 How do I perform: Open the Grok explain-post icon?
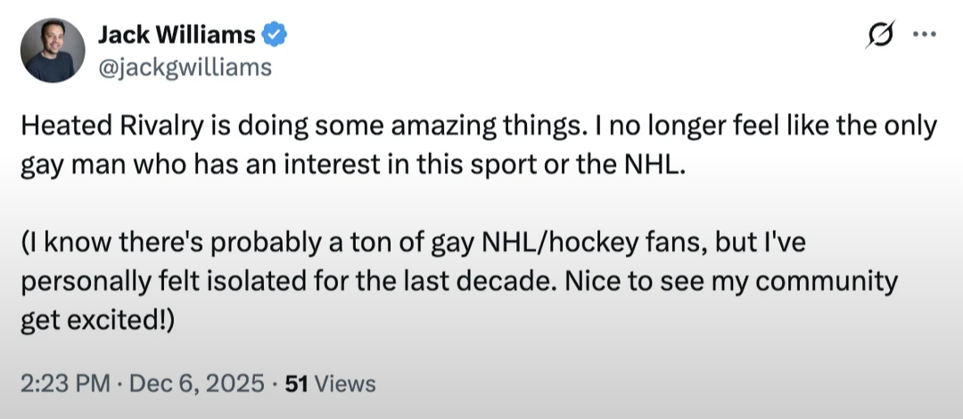880,35
